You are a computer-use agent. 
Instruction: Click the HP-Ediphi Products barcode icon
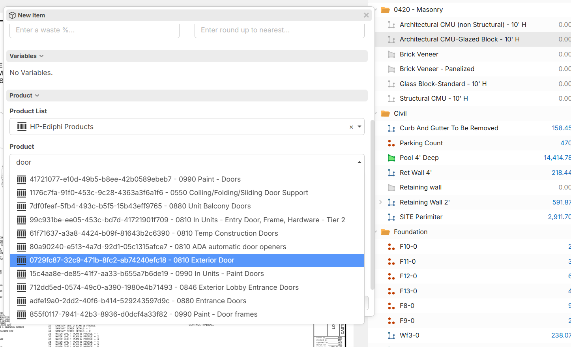22,127
